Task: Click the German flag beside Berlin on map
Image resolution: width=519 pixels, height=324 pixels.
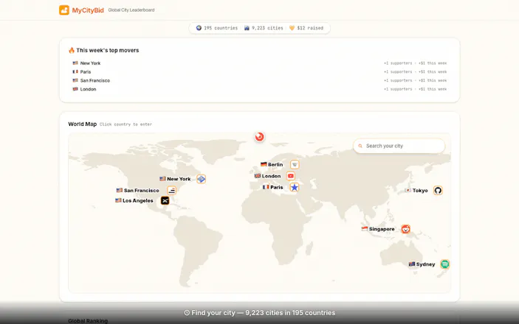Action: (264, 164)
